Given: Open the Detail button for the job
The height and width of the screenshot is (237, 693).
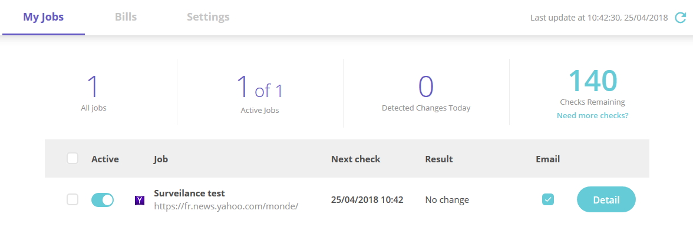Looking at the screenshot, I should [x=606, y=199].
